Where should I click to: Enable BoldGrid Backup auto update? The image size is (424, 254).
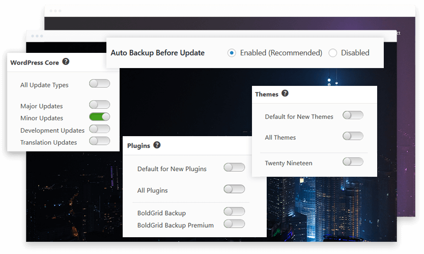tap(234, 212)
